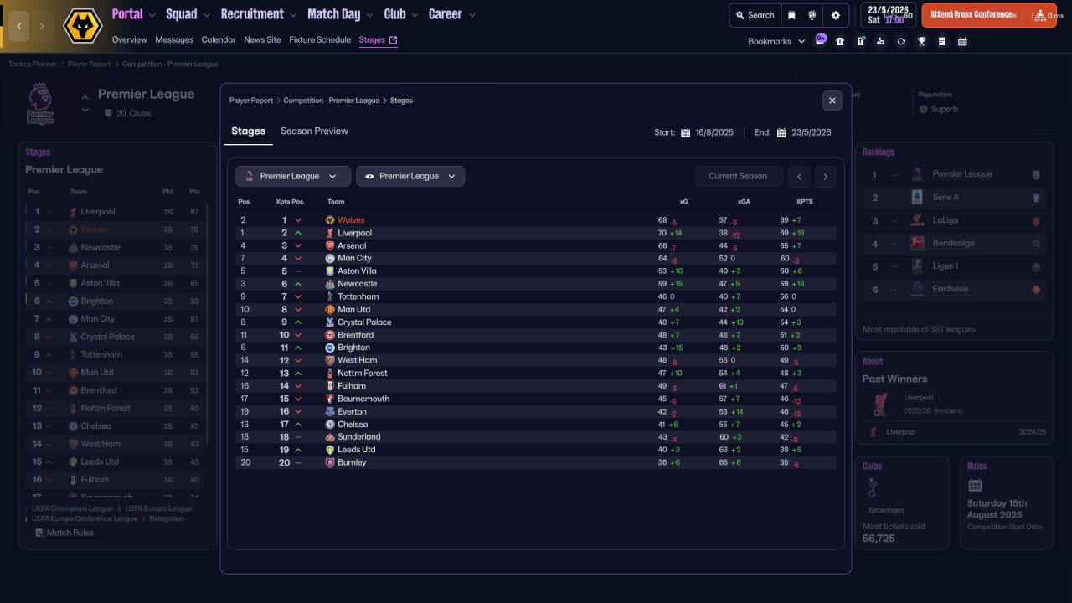The image size is (1072, 603).
Task: Click the Arsenal crest in xPTS table
Action: tap(330, 246)
